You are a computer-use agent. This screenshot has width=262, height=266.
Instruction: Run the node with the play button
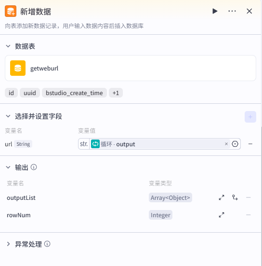click(x=215, y=11)
